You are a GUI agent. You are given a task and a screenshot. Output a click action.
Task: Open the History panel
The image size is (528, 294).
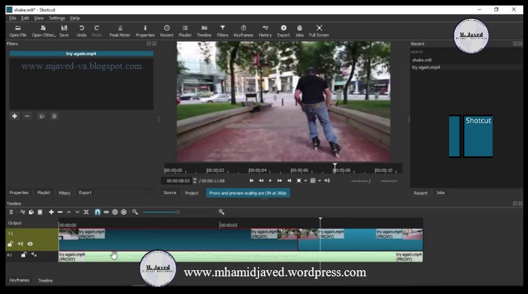click(265, 31)
